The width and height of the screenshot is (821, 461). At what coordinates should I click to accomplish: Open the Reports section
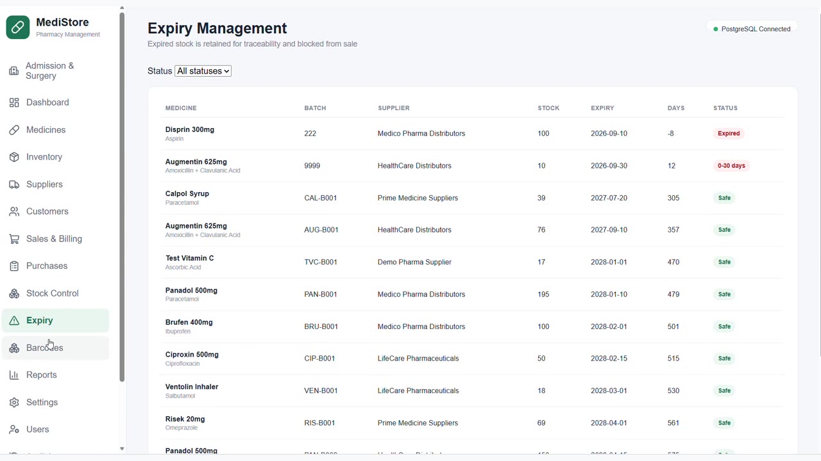55,375
